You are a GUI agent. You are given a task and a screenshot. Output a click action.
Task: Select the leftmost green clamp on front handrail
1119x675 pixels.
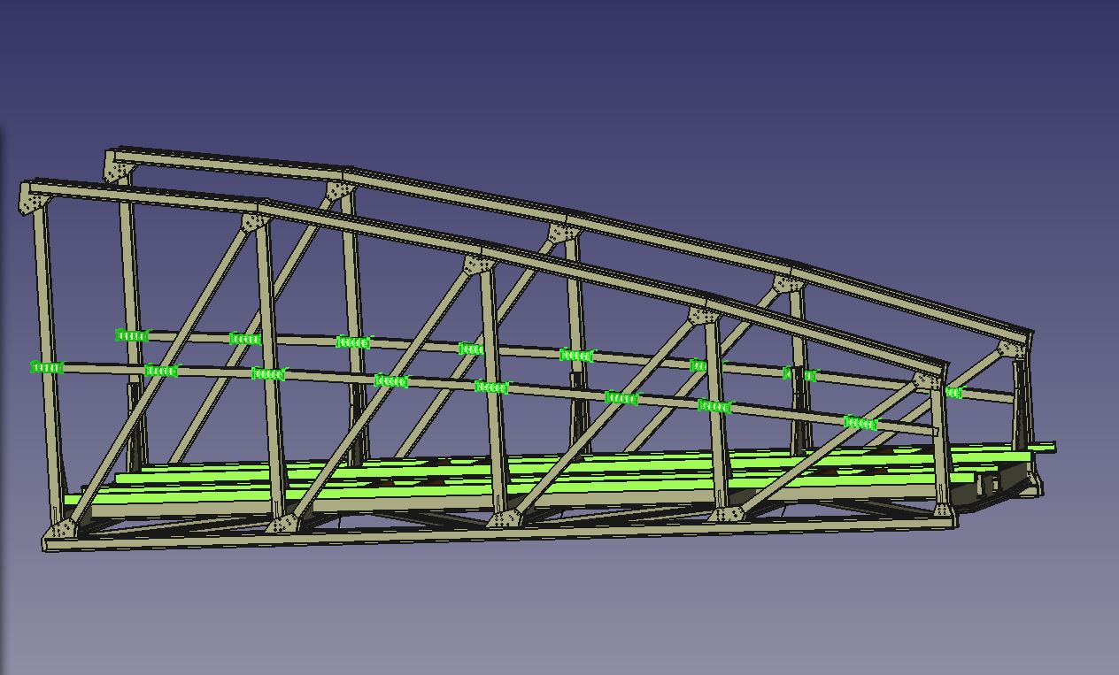[x=47, y=367]
